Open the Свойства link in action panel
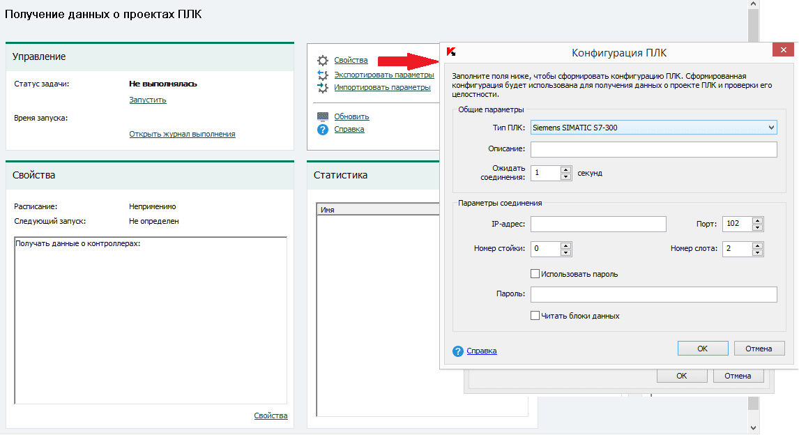The height and width of the screenshot is (435, 799). pyautogui.click(x=351, y=60)
